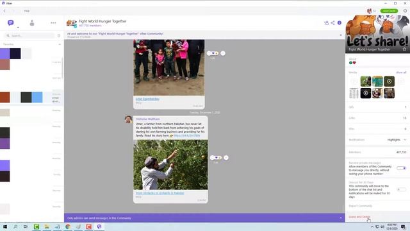This screenshot has height=231, width=410.
Task: Open your profile avatar at top
Action: tap(369, 11)
